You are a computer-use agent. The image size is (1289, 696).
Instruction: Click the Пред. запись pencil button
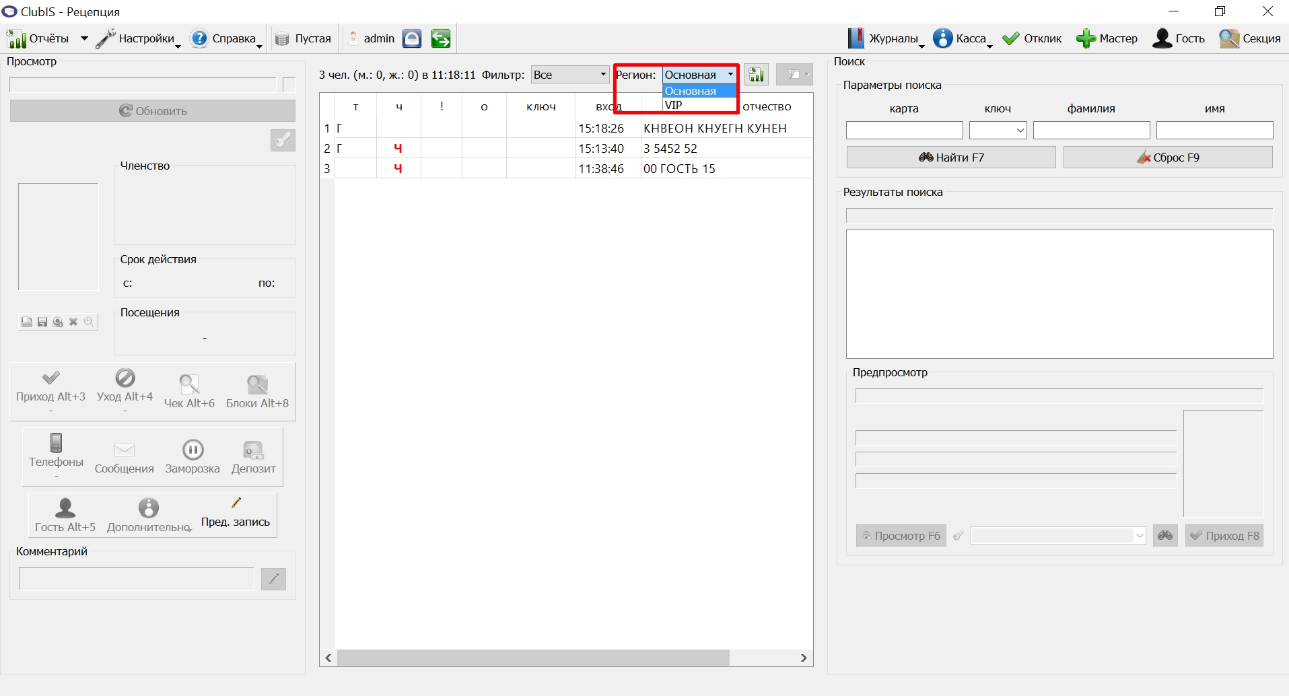coord(236,514)
